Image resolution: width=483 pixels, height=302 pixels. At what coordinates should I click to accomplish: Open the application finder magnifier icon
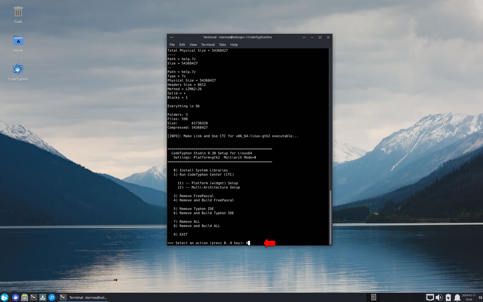coord(52,297)
